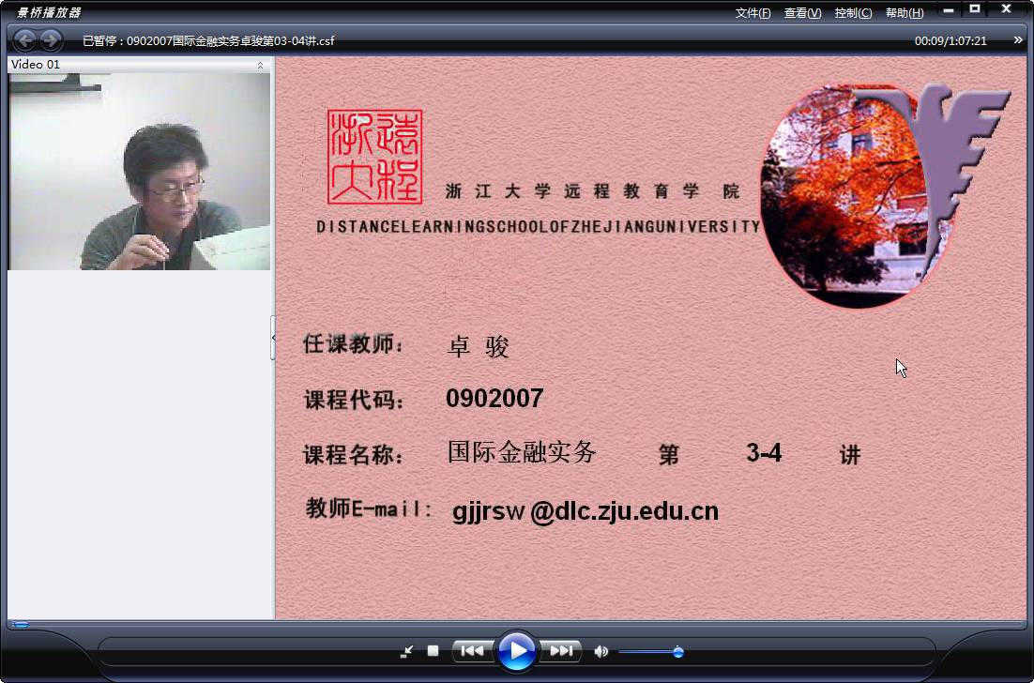
Task: Click the forward arrow button
Action: click(x=51, y=40)
